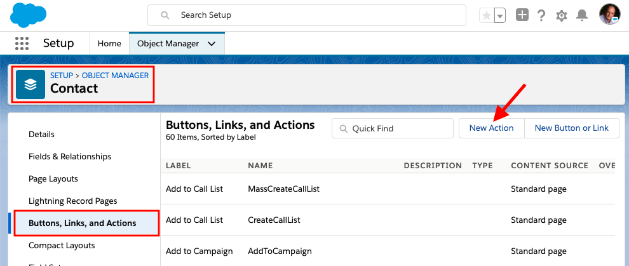Open Lightning Record Pages in the sidebar
The width and height of the screenshot is (629, 266).
(x=72, y=201)
